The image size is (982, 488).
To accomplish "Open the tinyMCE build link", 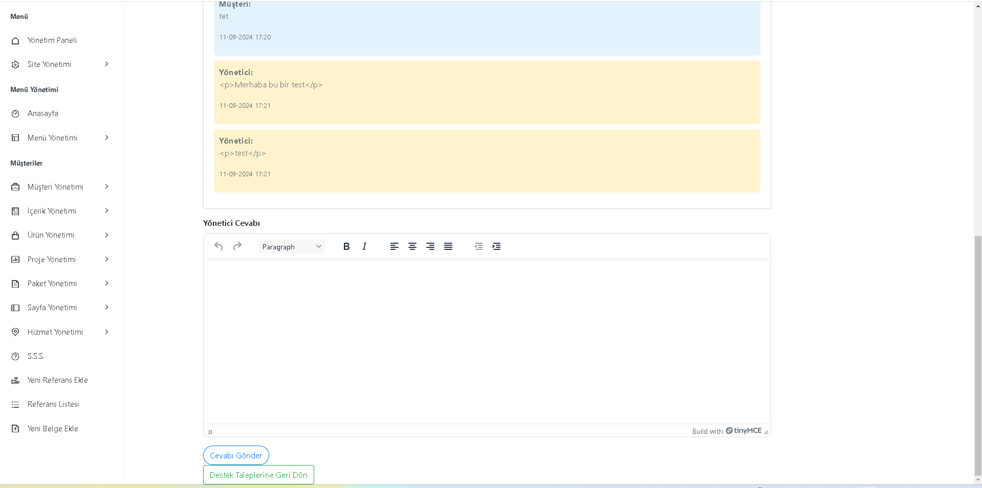I will point(727,431).
